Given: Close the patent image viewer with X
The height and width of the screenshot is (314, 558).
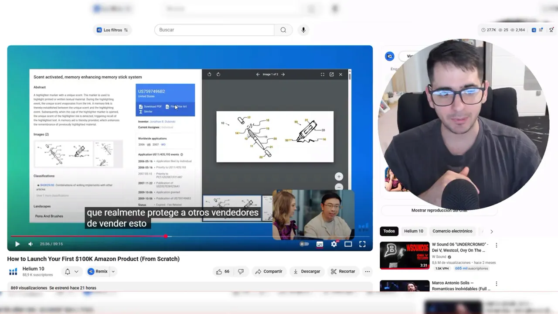Looking at the screenshot, I should (340, 75).
